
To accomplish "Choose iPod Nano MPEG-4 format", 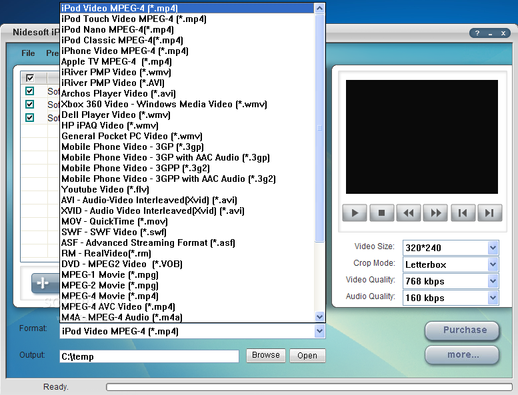I will point(187,29).
